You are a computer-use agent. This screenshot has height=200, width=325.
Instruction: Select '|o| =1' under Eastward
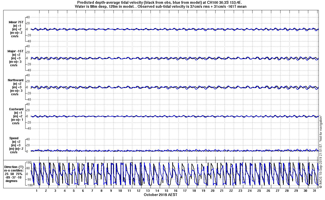[x=19, y=113]
